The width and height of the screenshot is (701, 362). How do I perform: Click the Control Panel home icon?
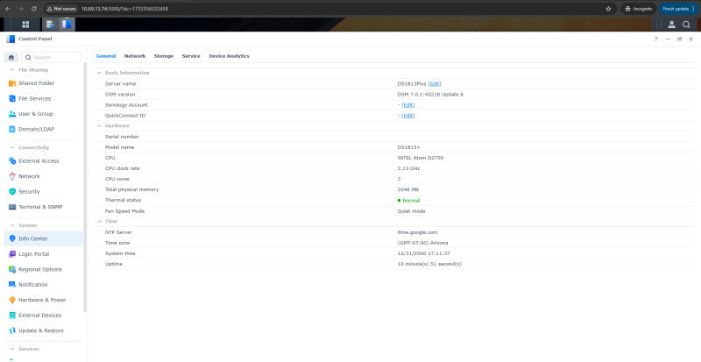11,57
